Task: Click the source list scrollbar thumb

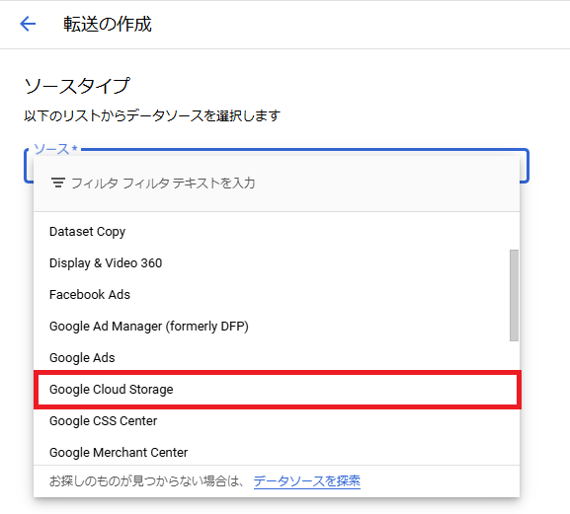Action: click(x=514, y=295)
